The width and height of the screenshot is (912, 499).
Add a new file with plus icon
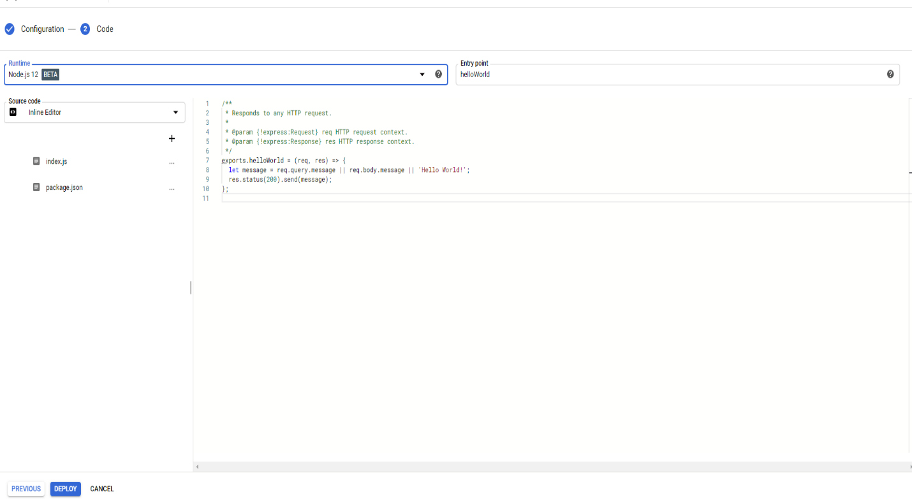pyautogui.click(x=172, y=138)
